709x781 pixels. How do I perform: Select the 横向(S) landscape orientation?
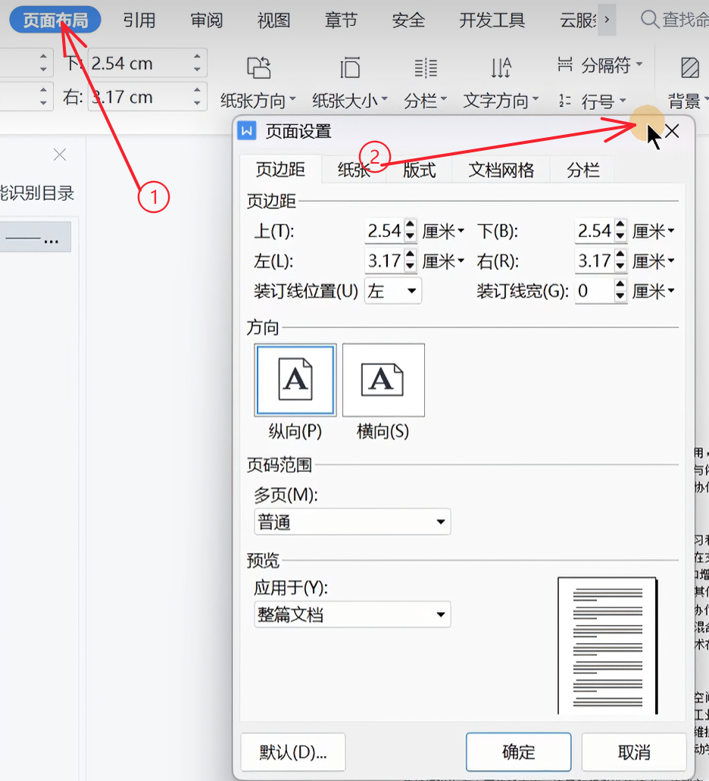click(x=383, y=380)
